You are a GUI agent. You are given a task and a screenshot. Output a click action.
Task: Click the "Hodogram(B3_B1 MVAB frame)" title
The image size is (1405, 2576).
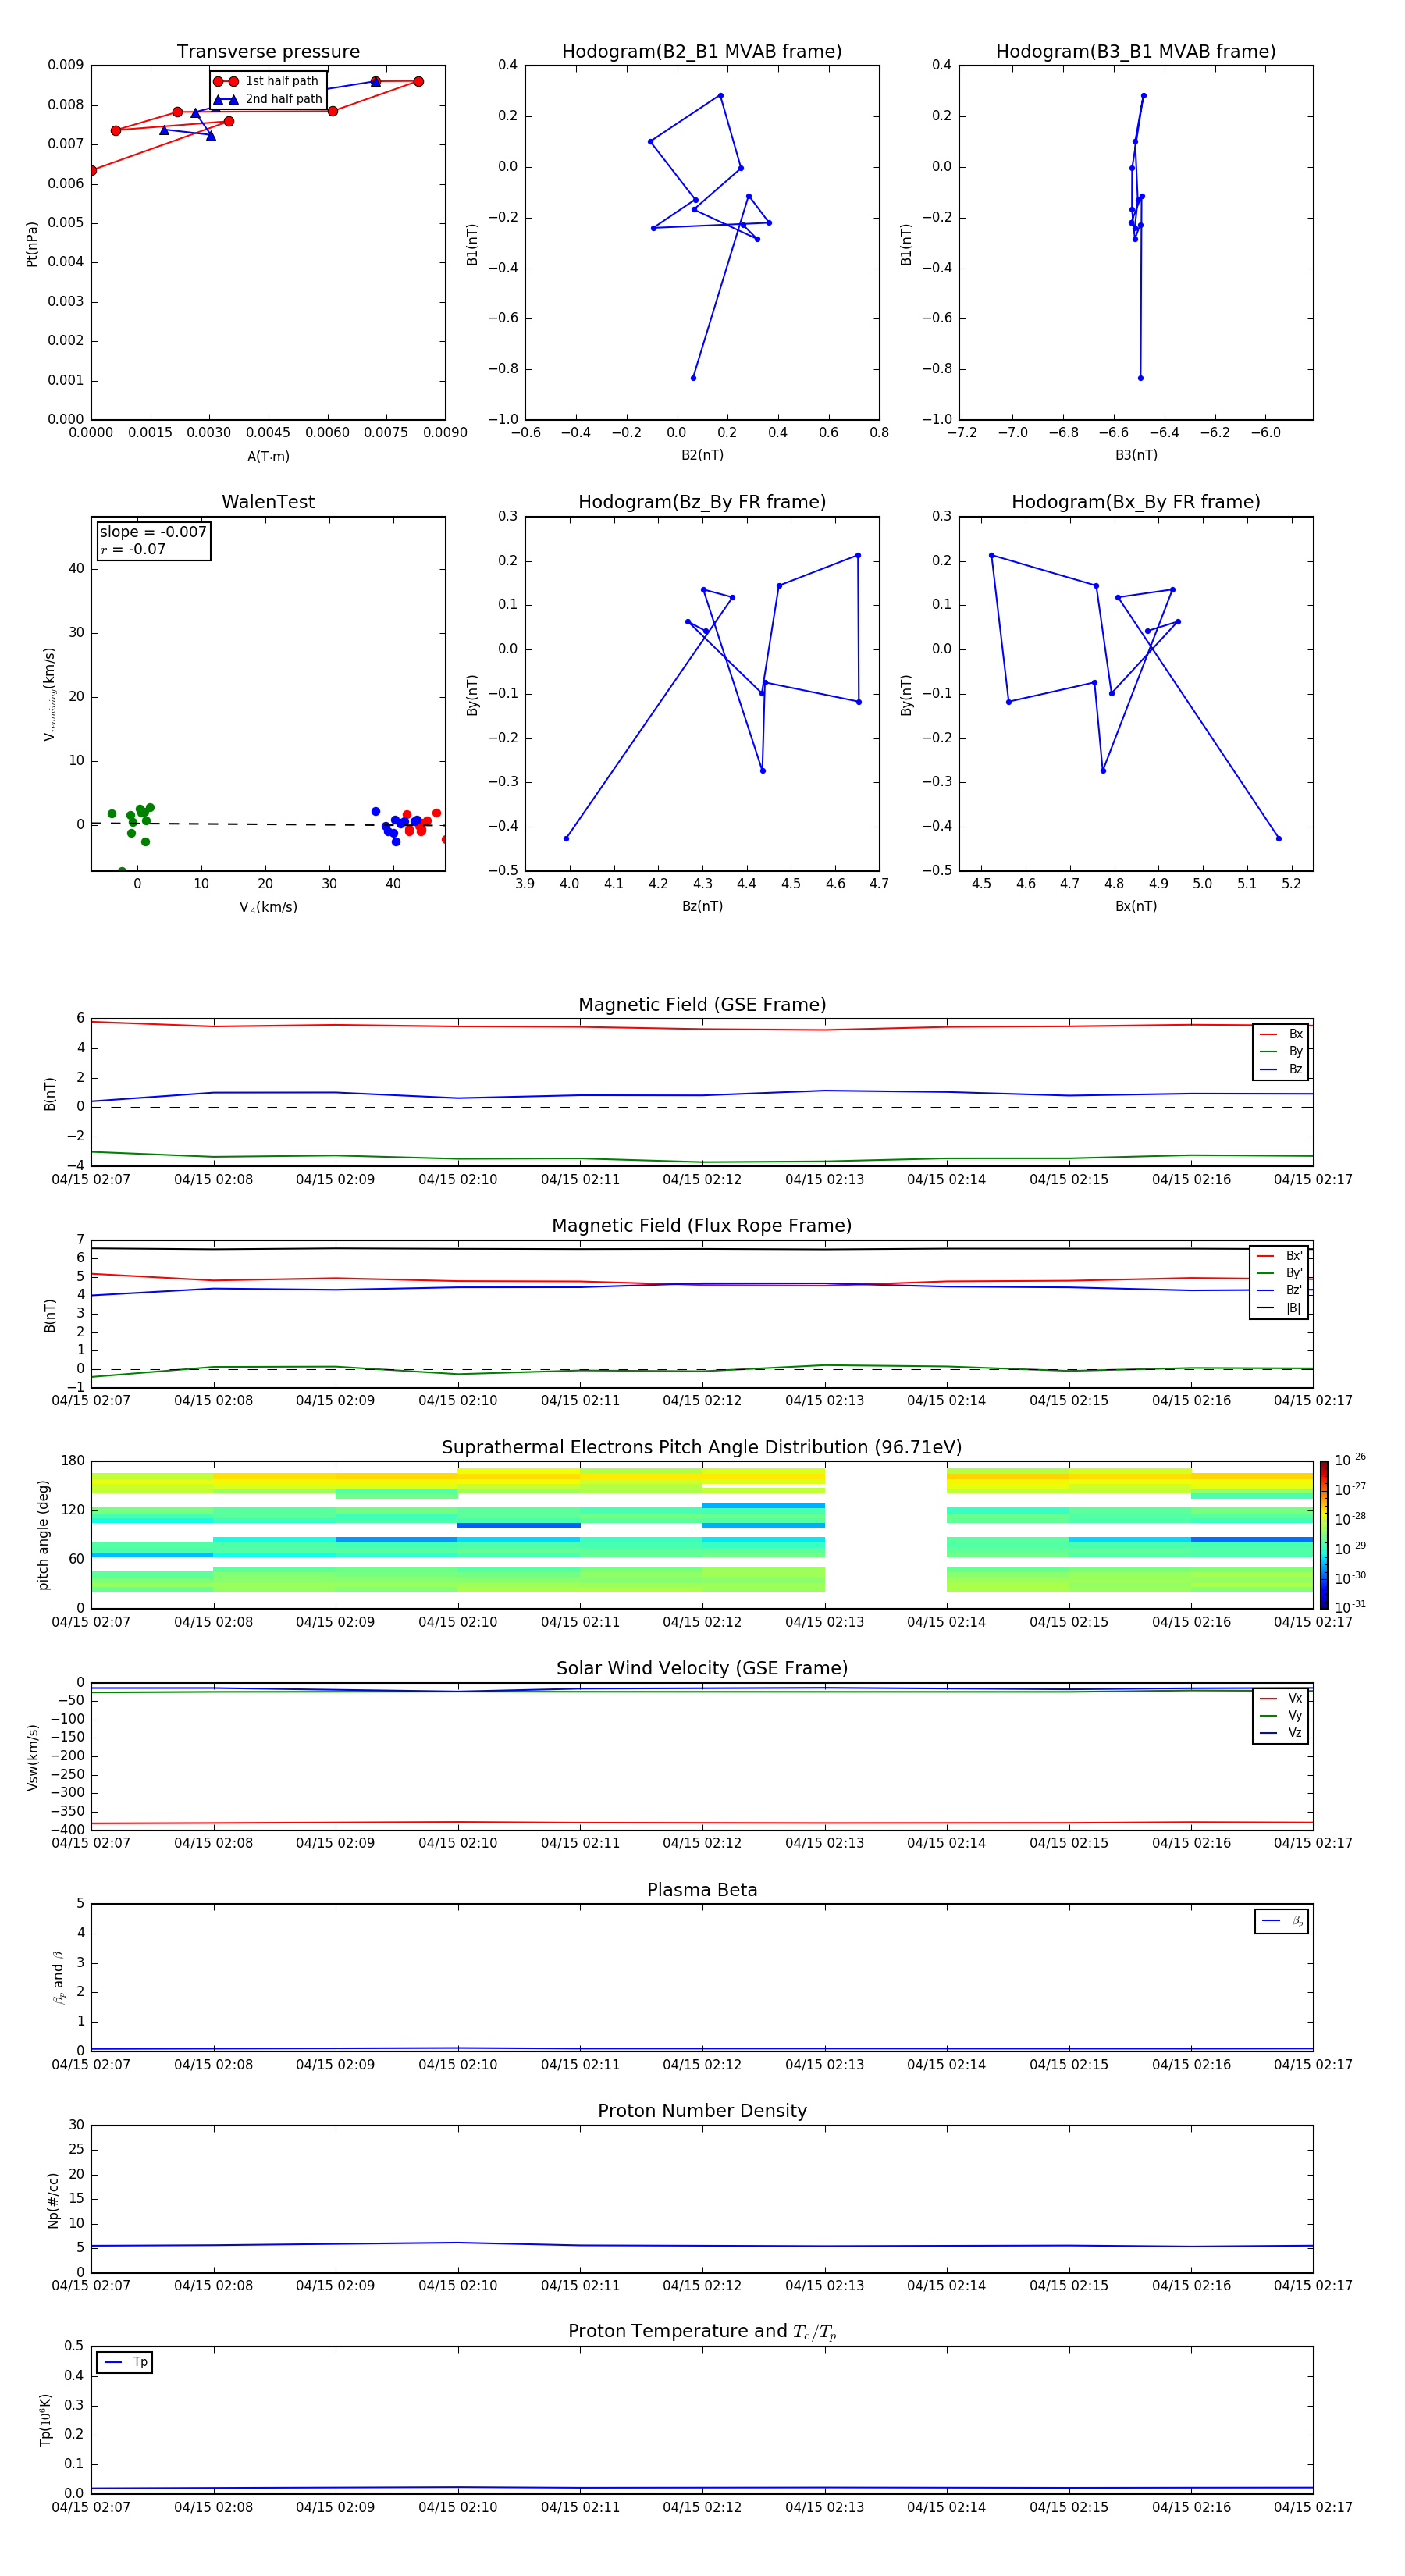point(1136,51)
